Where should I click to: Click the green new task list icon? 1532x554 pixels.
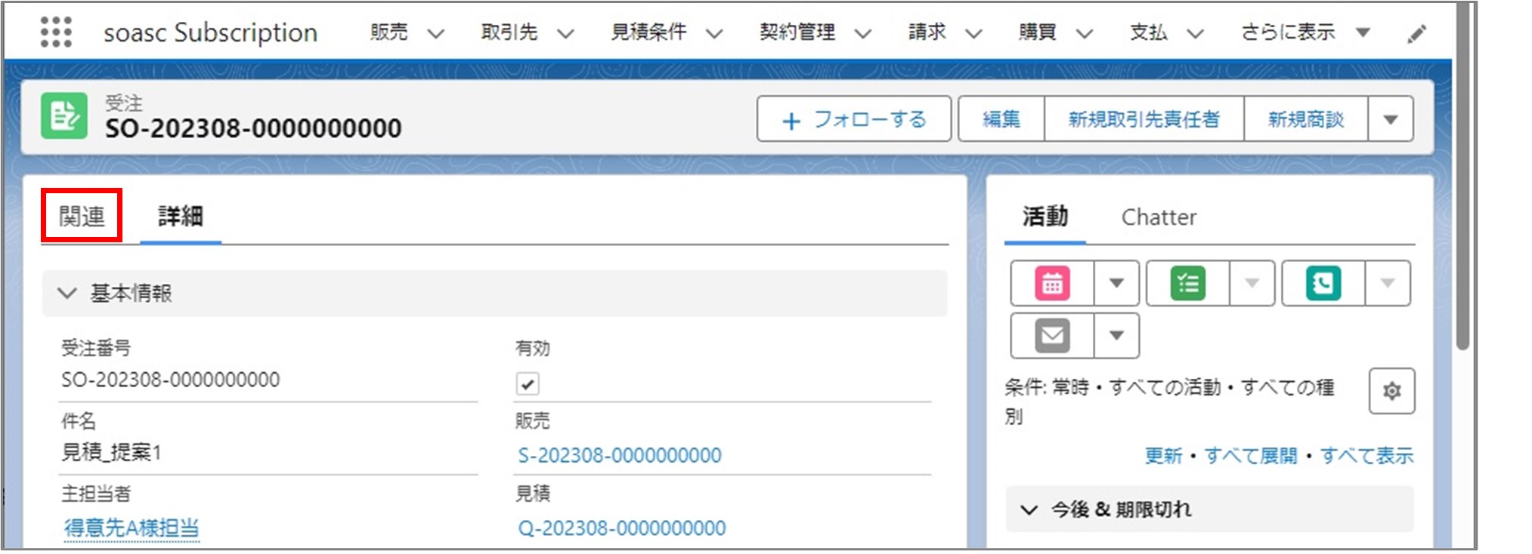pyautogui.click(x=1187, y=284)
